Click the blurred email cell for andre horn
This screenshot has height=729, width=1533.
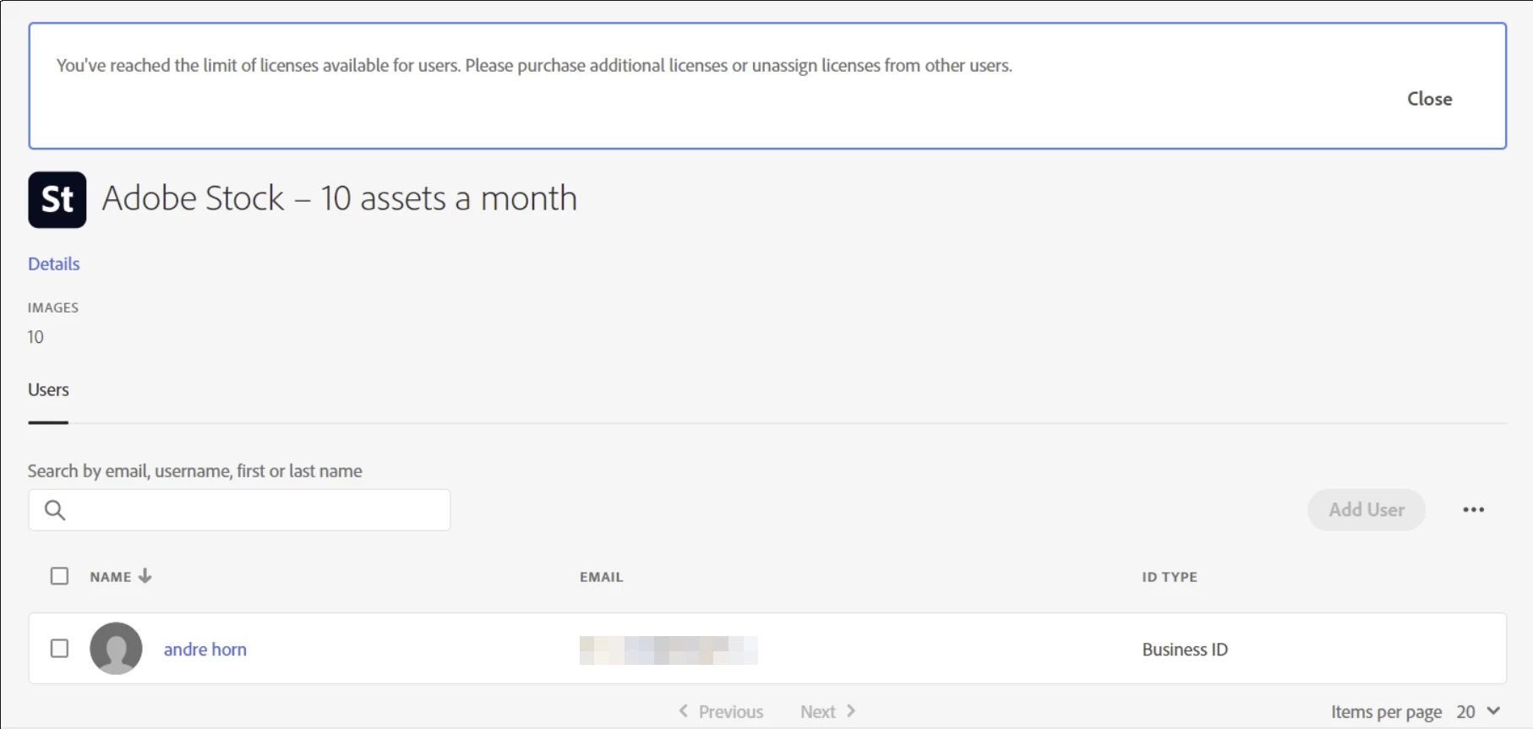668,650
